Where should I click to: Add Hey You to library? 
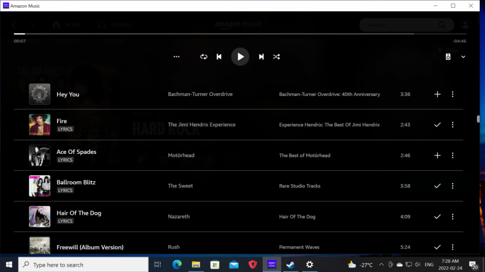click(x=437, y=94)
